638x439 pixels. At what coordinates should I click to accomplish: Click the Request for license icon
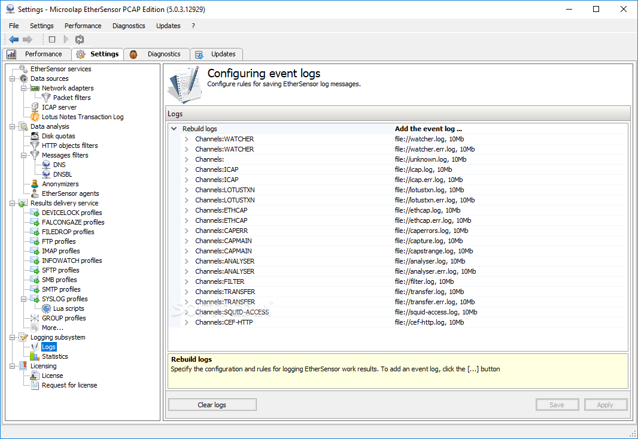tap(35, 385)
